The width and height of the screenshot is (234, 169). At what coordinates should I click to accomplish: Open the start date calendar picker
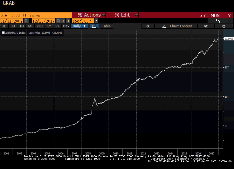pos(26,21)
